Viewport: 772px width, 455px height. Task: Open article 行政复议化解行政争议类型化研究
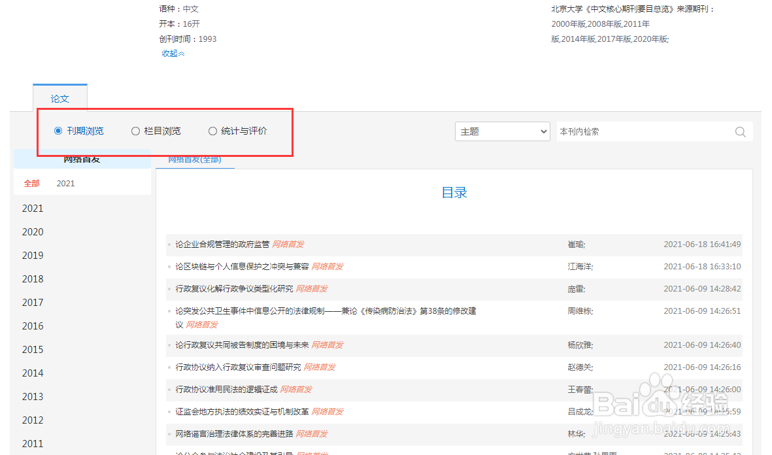point(235,288)
